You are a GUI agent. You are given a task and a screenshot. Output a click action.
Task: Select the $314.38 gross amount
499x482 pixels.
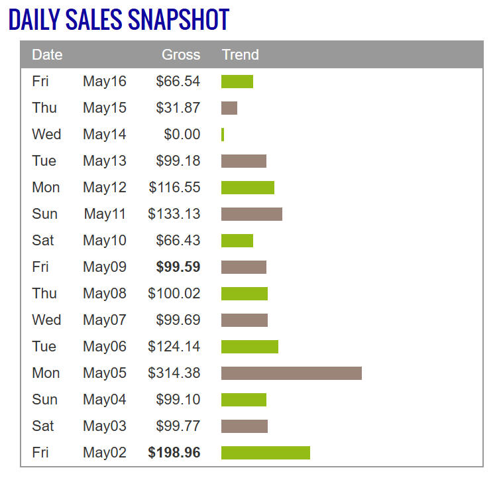tap(174, 373)
